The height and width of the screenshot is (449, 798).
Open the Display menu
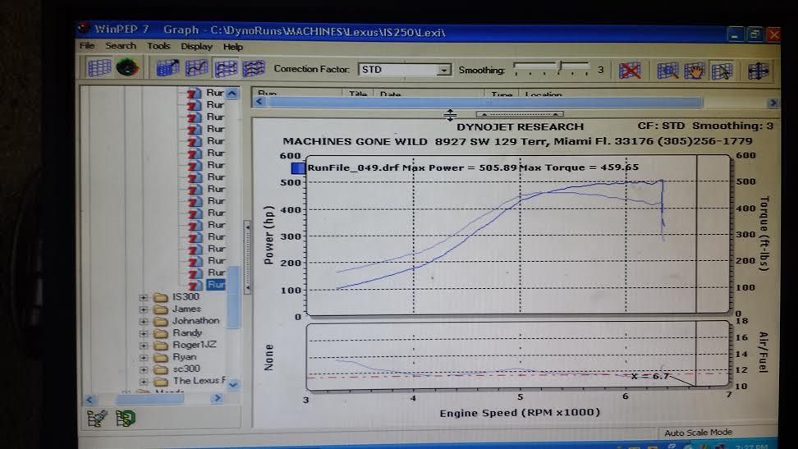pos(196,47)
